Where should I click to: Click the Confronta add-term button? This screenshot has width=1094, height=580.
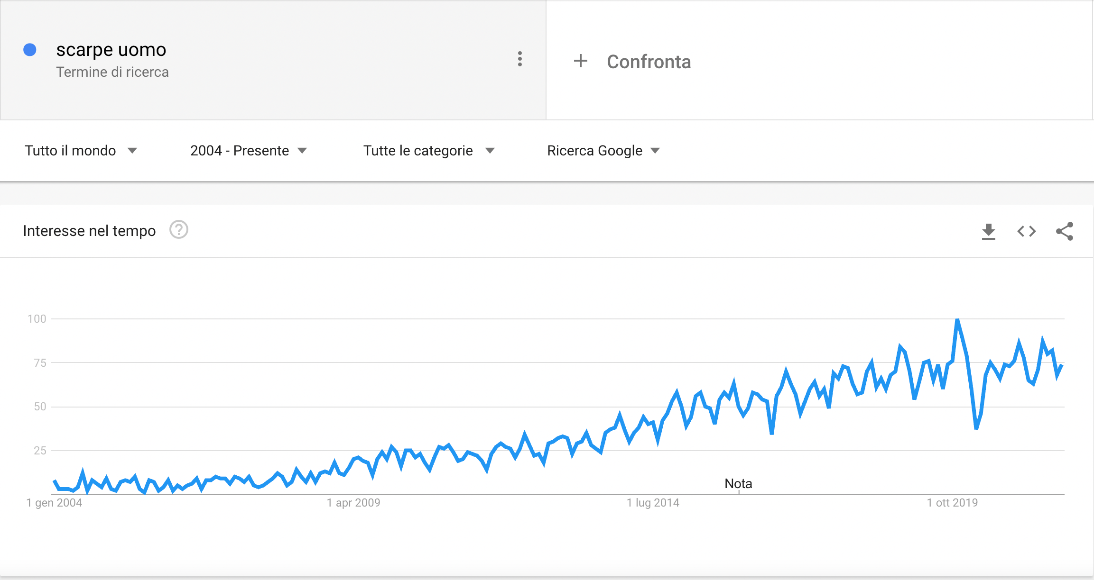[x=632, y=62]
